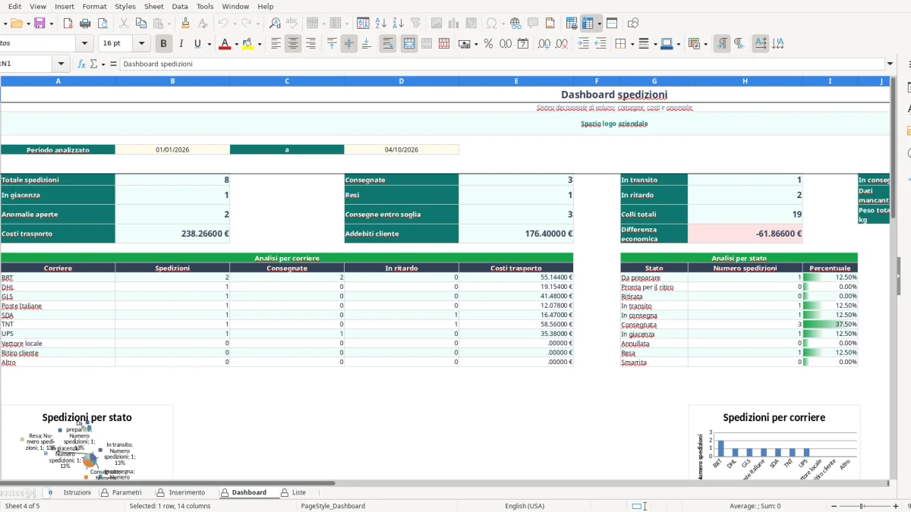This screenshot has height=512, width=911.
Task: Click the Save document icon
Action: pos(40,24)
